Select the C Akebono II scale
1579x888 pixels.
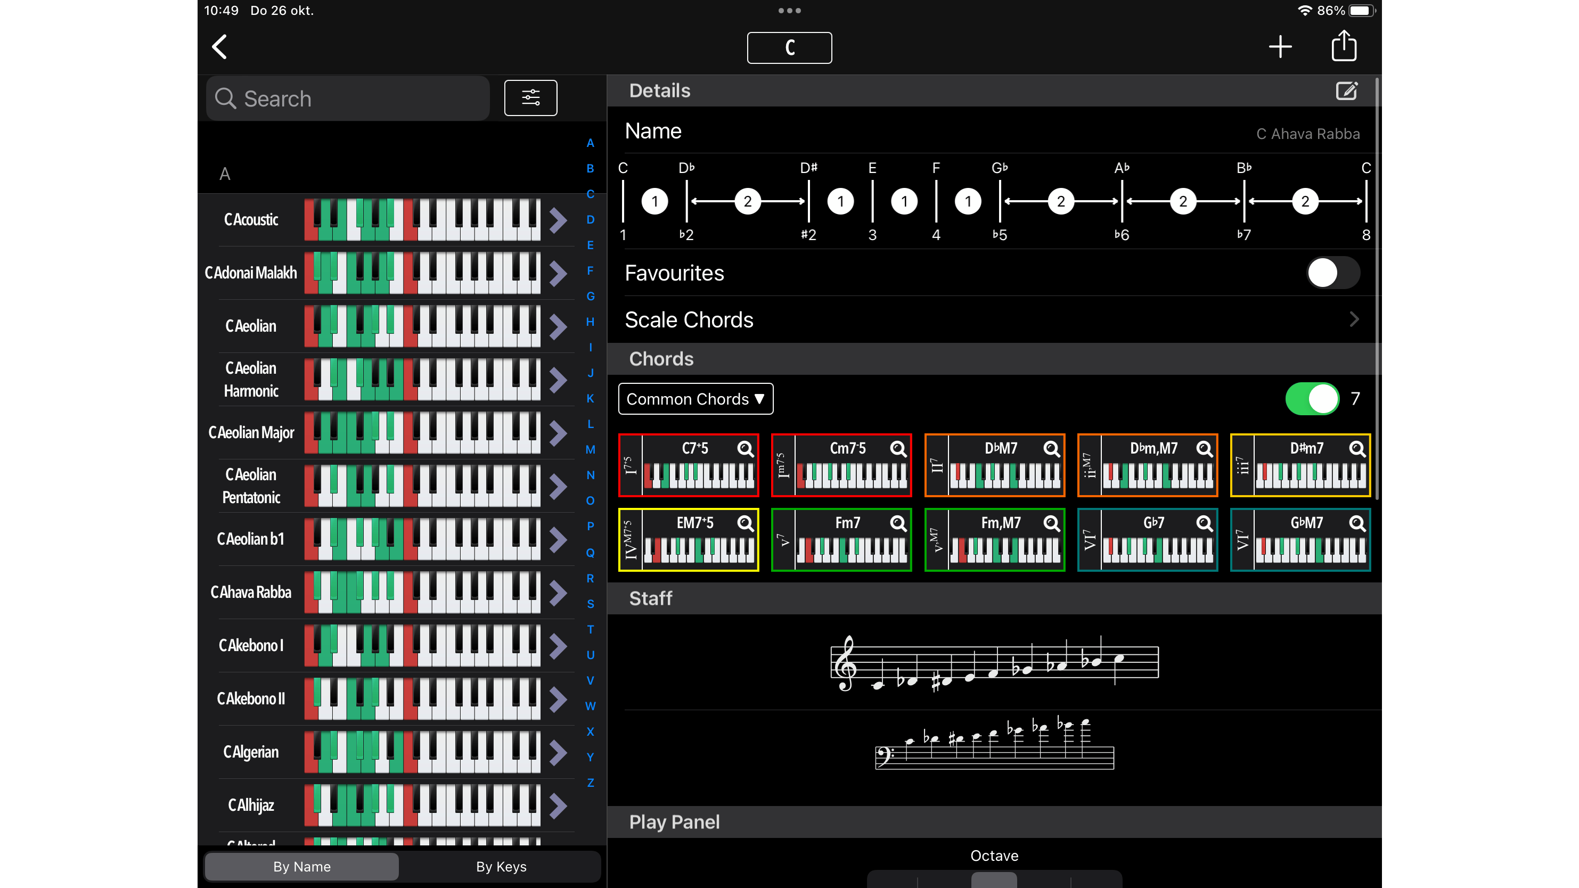coord(251,698)
